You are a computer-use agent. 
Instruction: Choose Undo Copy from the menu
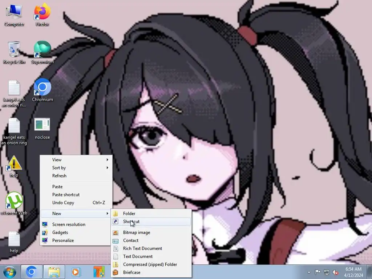[x=76, y=203]
